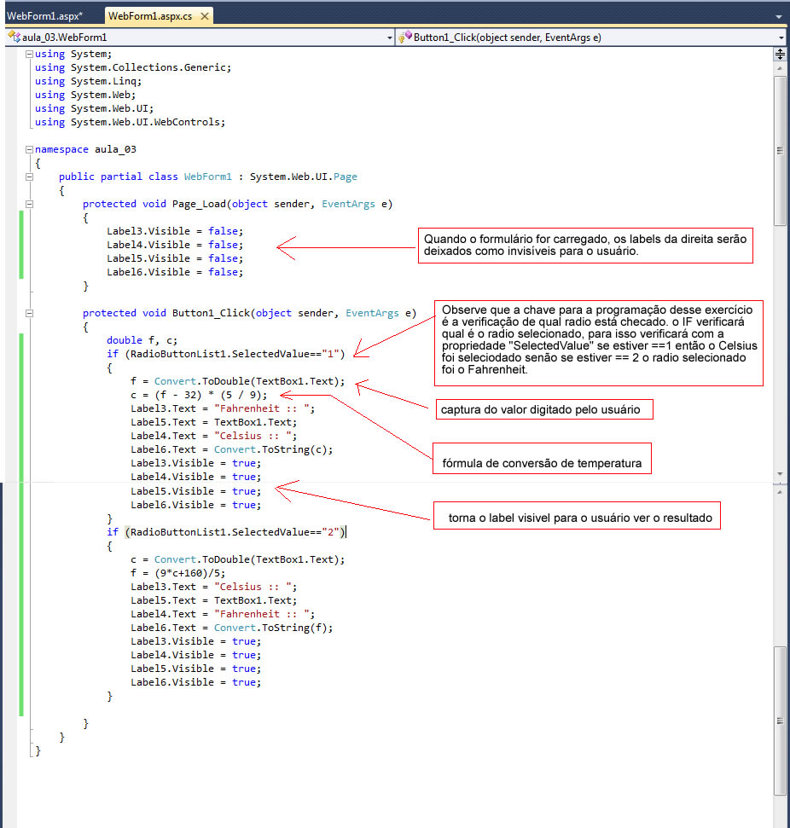Collapse the namespace aula_03 block
This screenshot has height=828, width=790.
30,149
